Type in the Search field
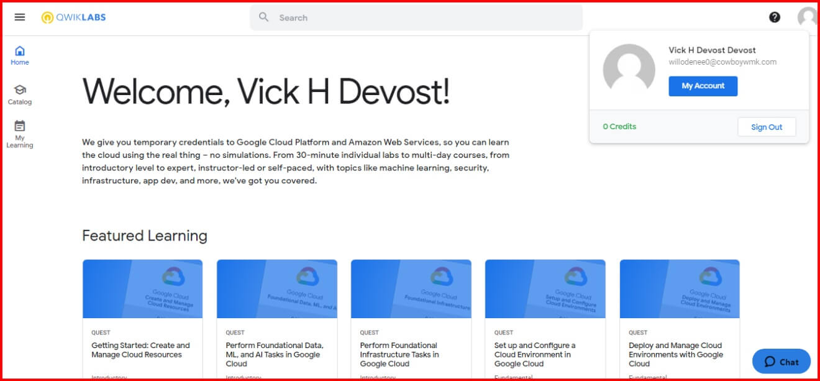 [422, 17]
